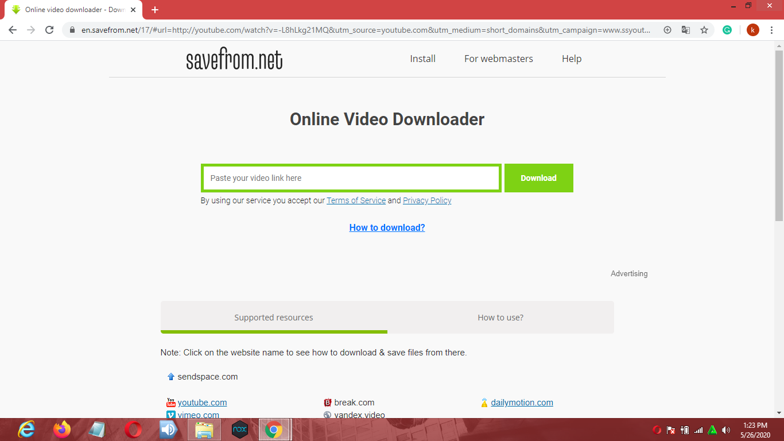The image size is (784, 441).
Task: Click the green Download button
Action: (539, 178)
